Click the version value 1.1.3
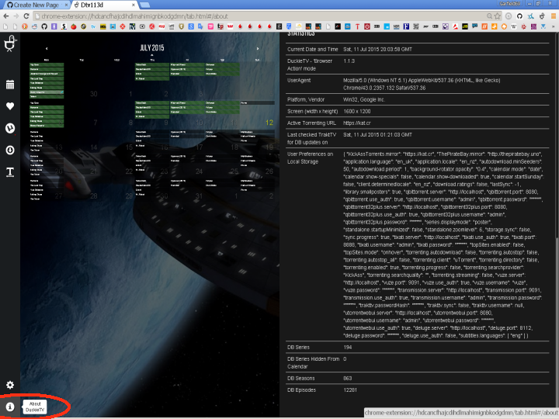The image size is (559, 419). click(349, 61)
